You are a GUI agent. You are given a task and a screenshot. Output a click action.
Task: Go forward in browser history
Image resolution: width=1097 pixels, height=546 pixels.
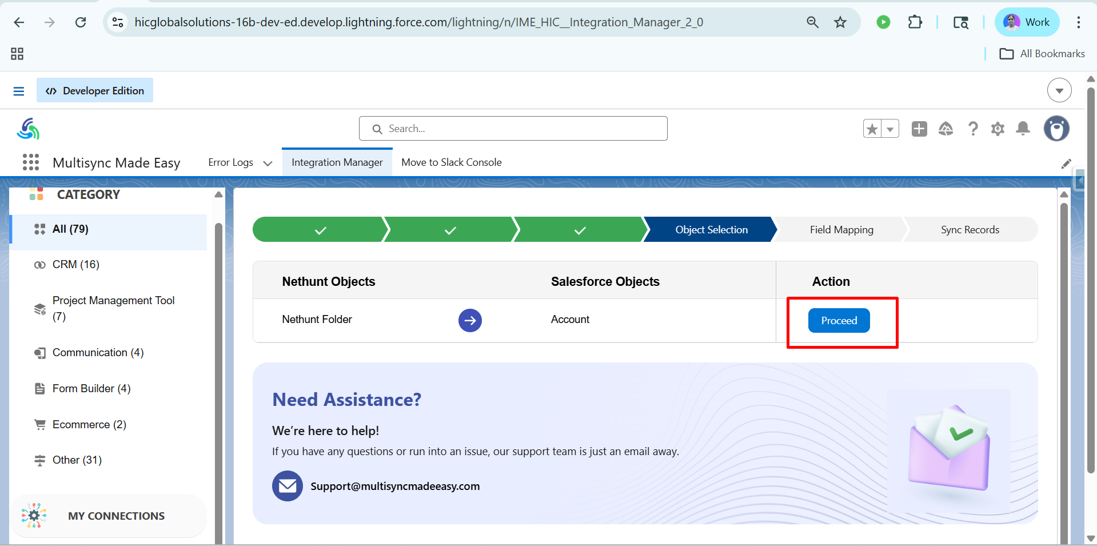pyautogui.click(x=50, y=22)
